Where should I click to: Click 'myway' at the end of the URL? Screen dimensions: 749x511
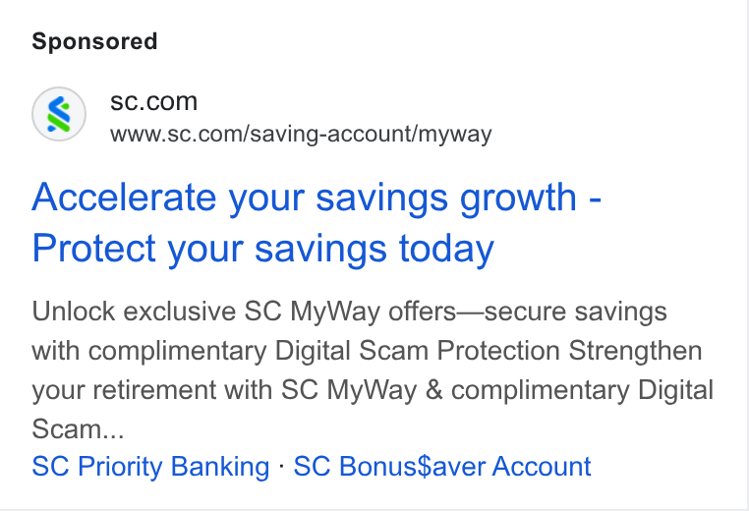tap(455, 136)
